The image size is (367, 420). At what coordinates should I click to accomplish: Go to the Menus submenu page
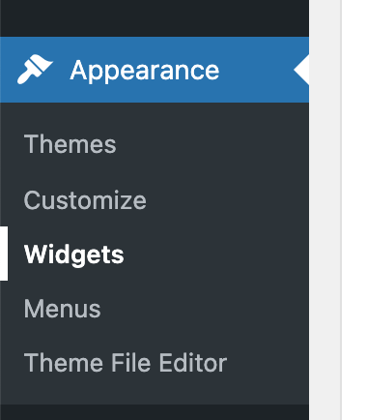[63, 309]
